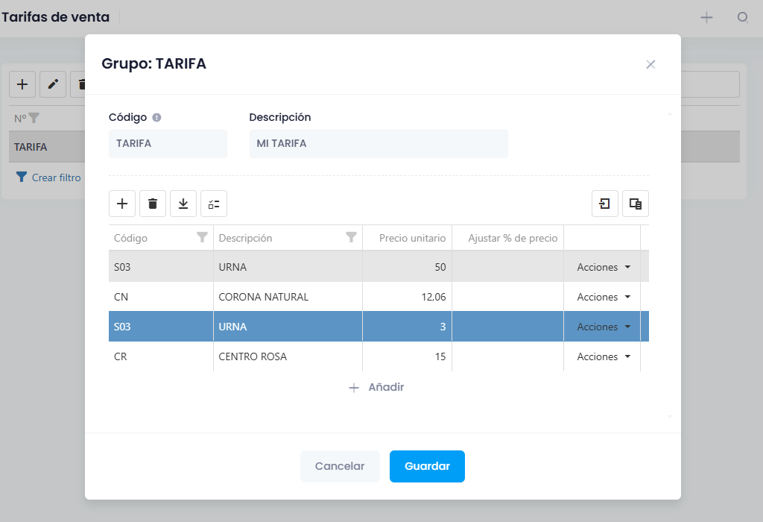Click the import arrow icon above the table

pyautogui.click(x=605, y=204)
